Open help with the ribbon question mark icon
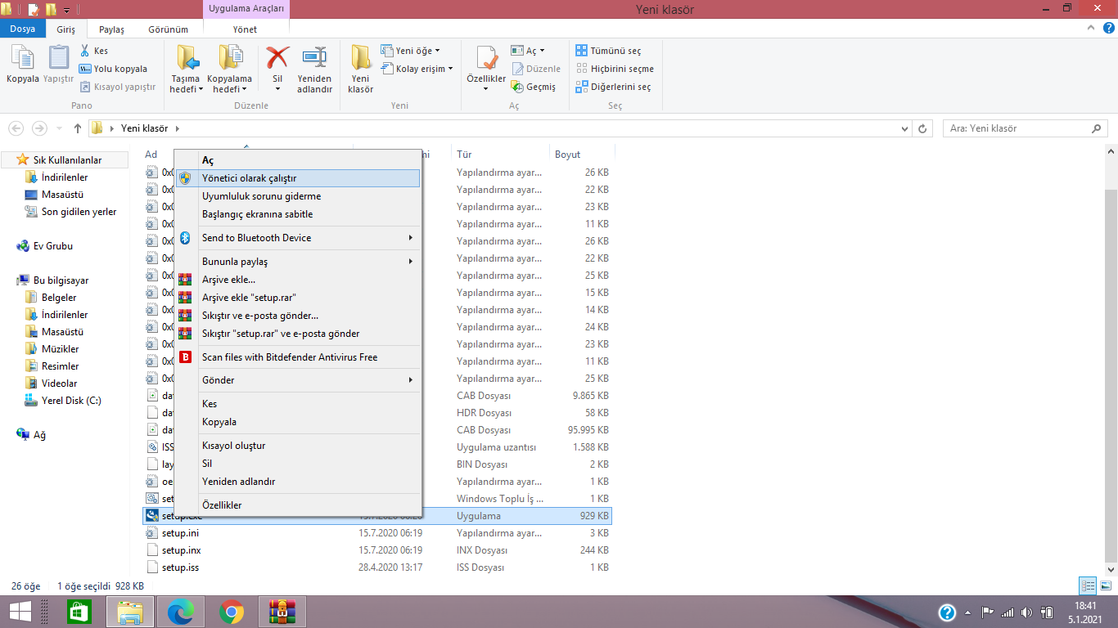This screenshot has height=628, width=1118. (1107, 28)
